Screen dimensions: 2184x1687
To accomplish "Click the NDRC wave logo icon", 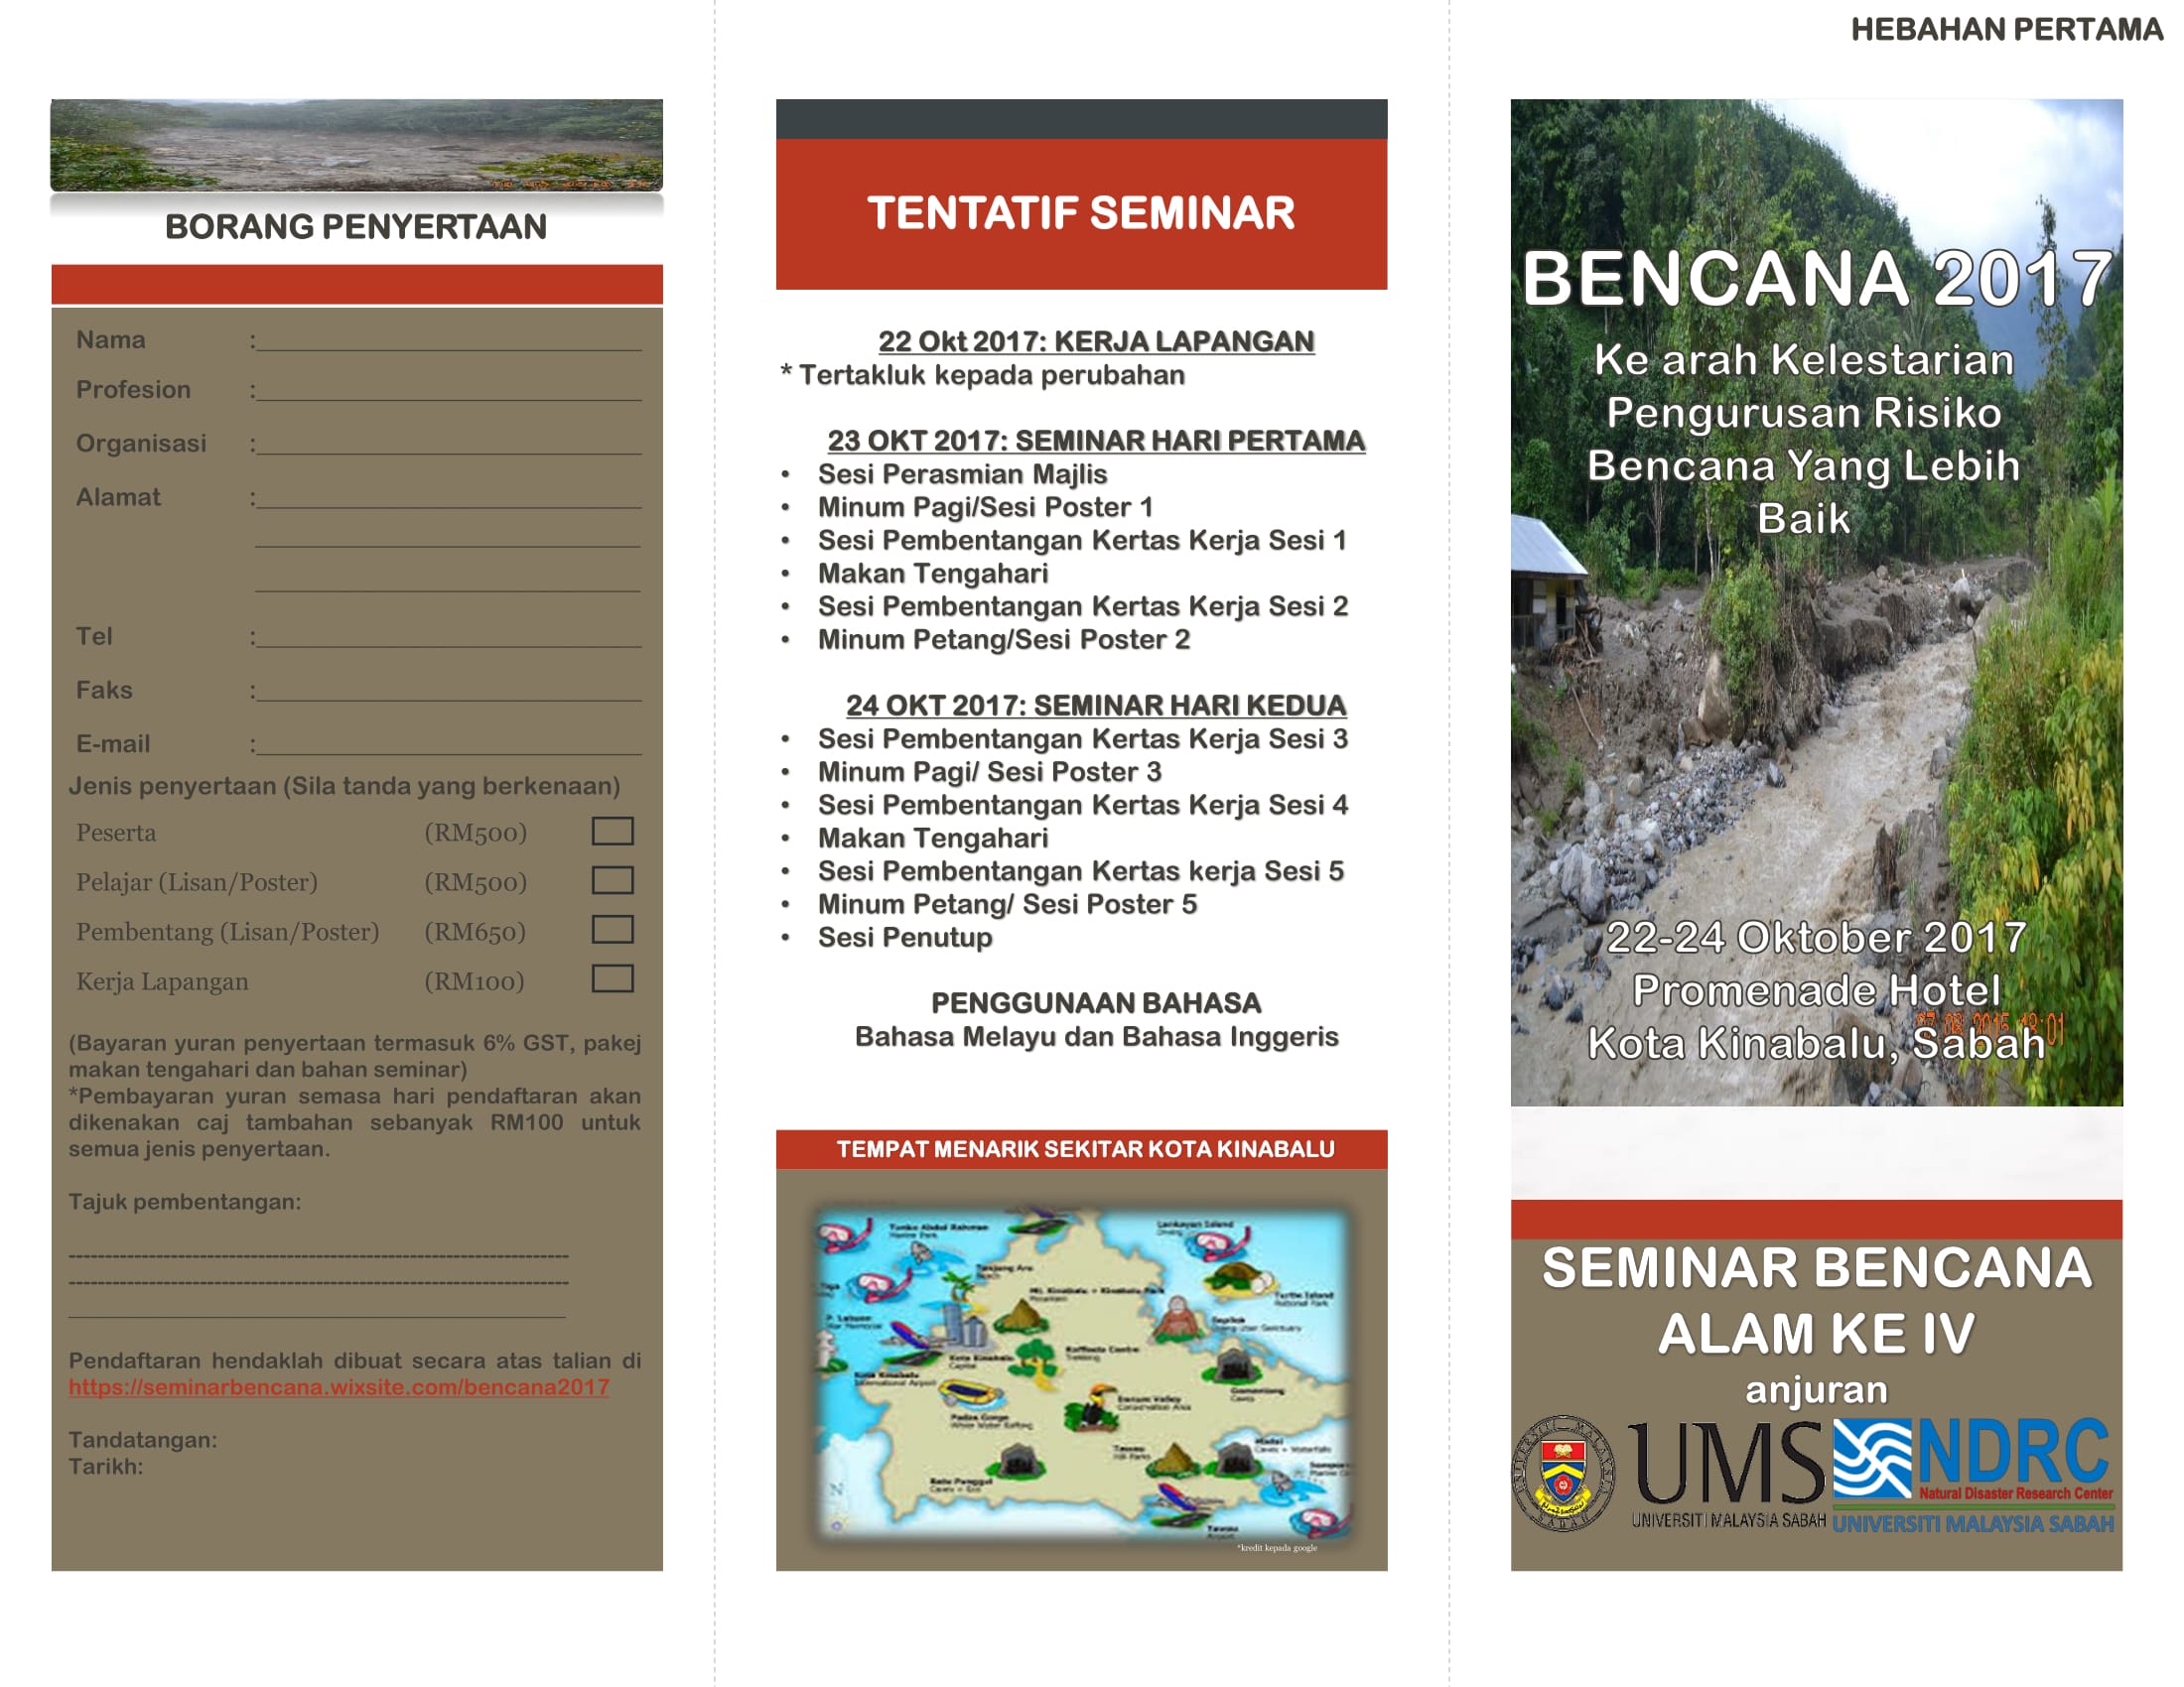I will pos(1871,1459).
